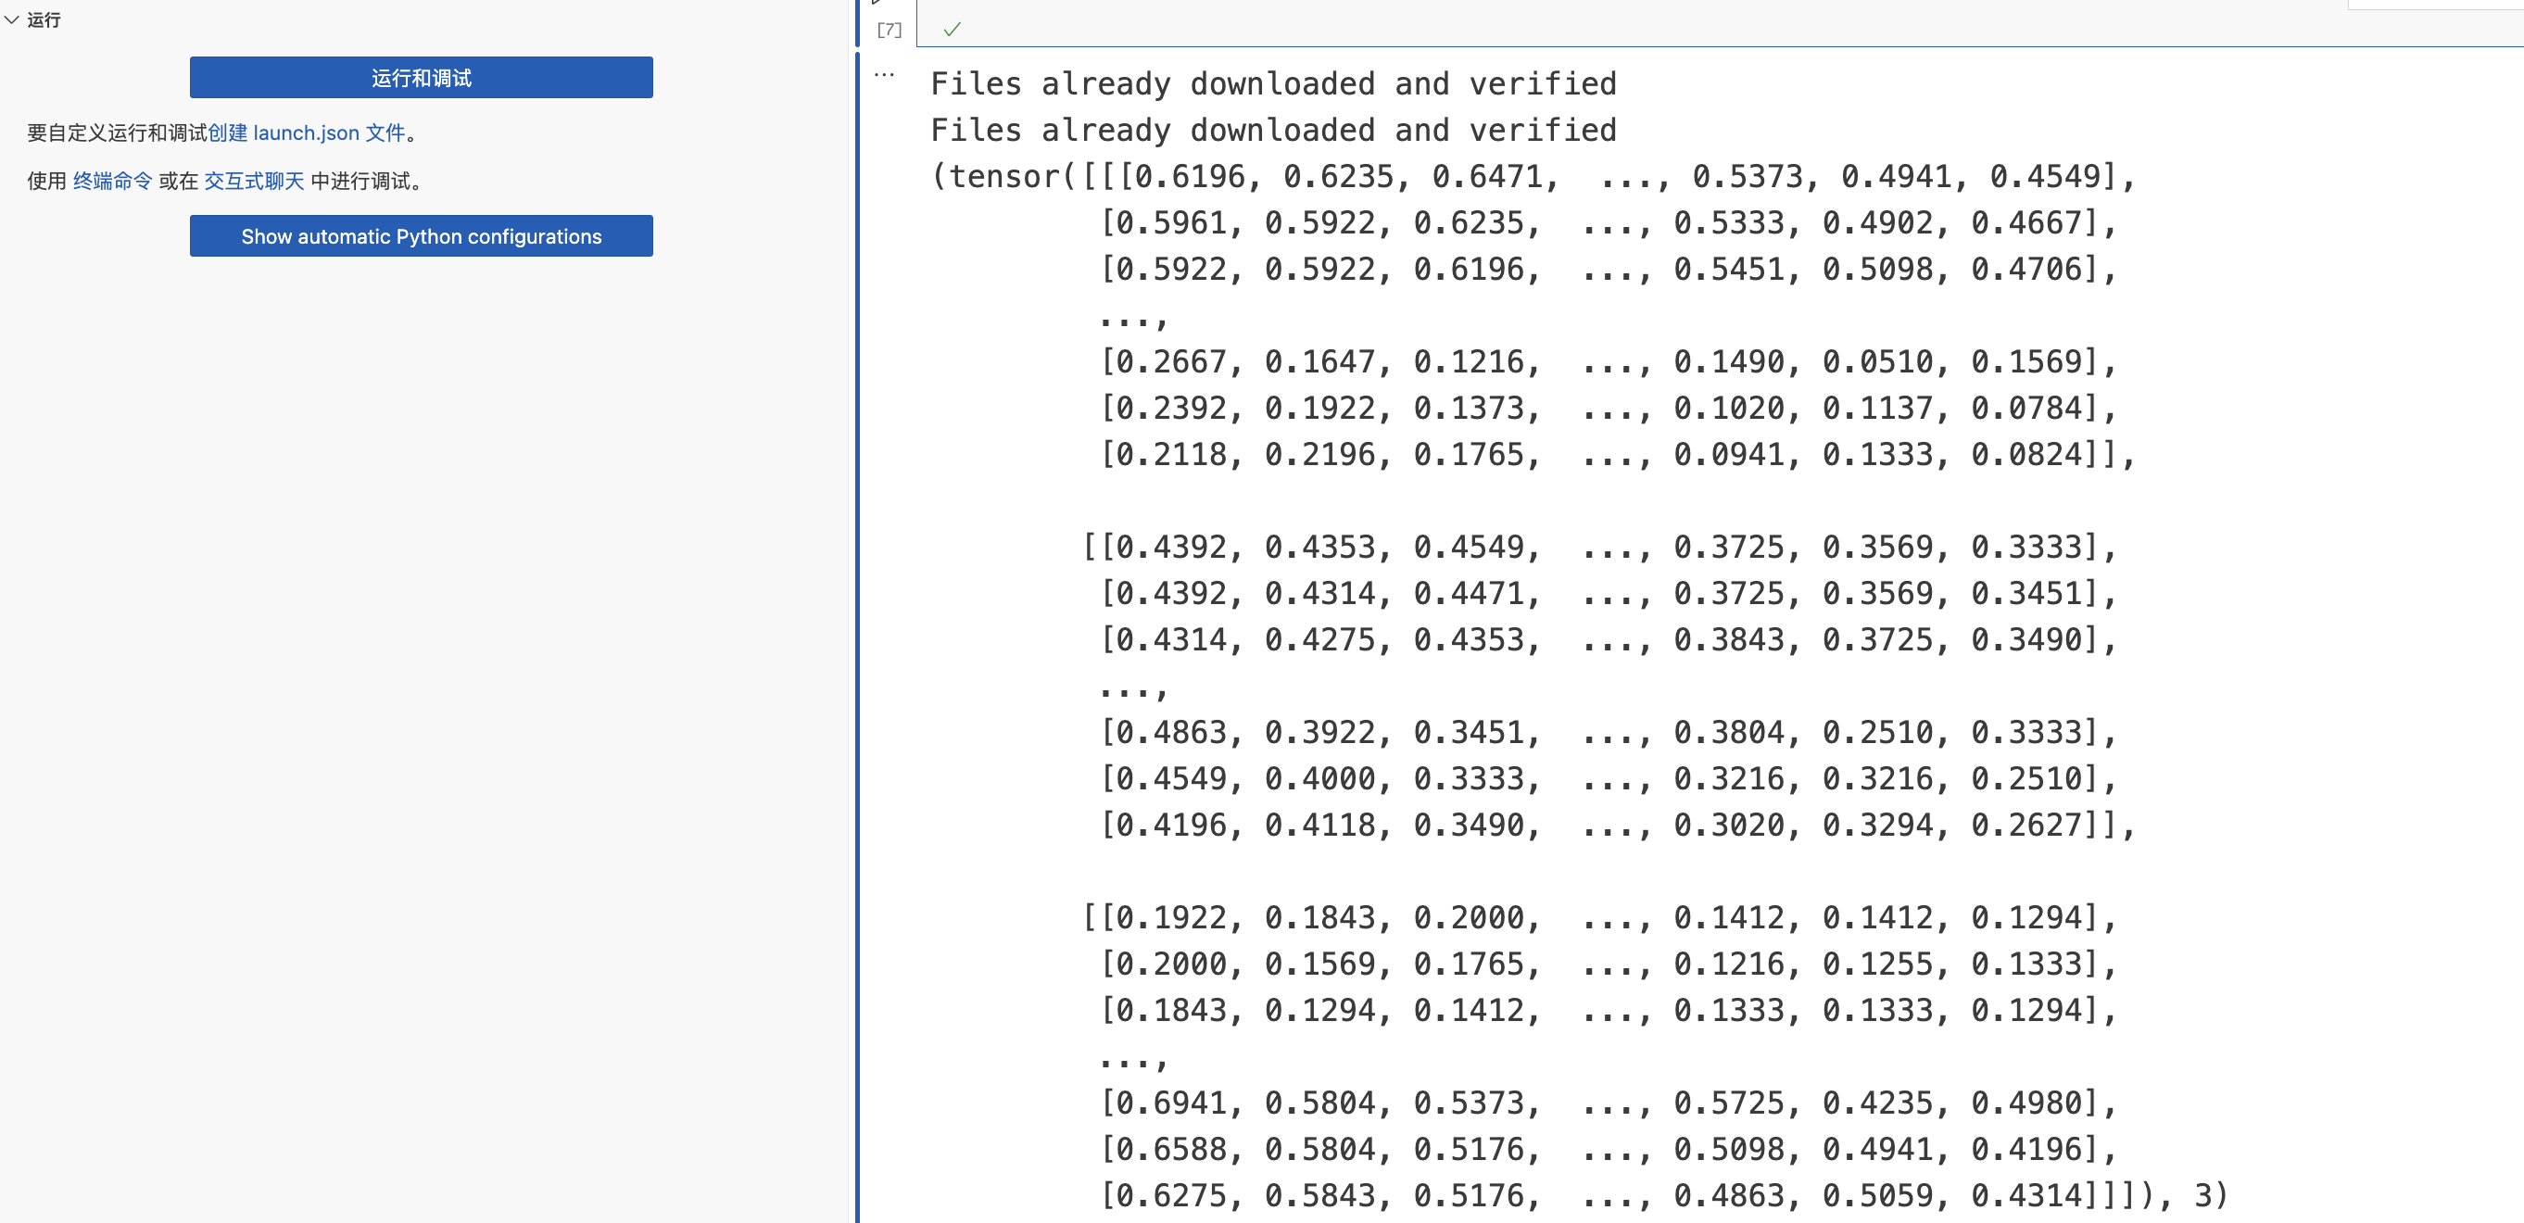This screenshot has height=1223, width=2524.
Task: Click the 0.4392 value starting second channel
Action: [x=1171, y=547]
